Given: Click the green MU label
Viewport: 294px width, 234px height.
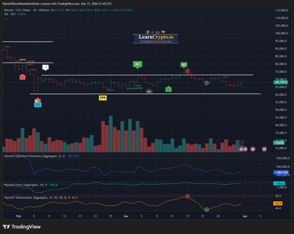Looking at the screenshot, I should 183,65.
